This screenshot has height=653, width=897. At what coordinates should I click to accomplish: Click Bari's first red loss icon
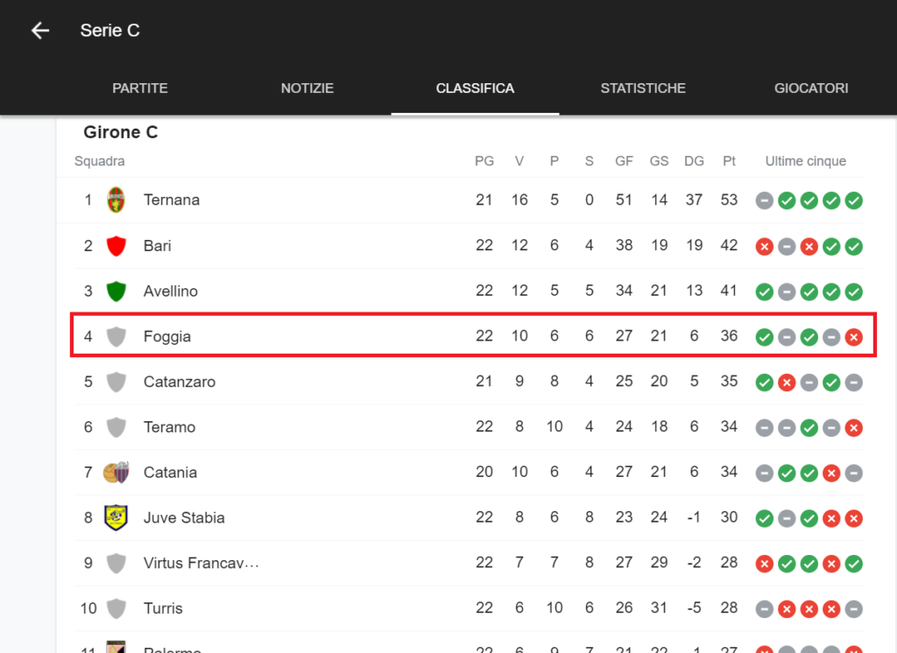click(x=765, y=246)
